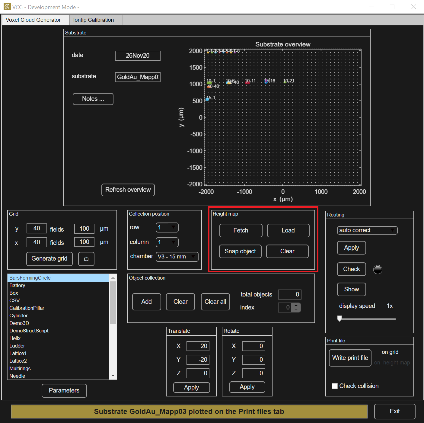This screenshot has height=423, width=424.
Task: Click the VCG app icon in title bar
Action: coord(7,7)
